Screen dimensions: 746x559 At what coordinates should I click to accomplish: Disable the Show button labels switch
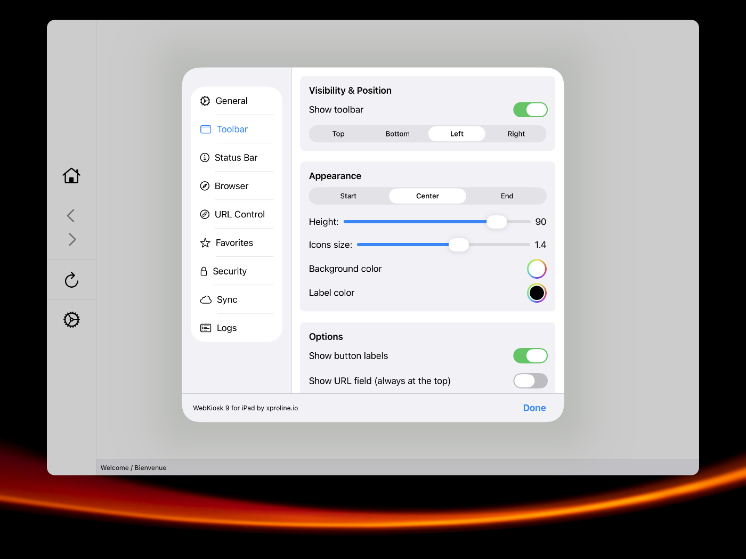[530, 356]
